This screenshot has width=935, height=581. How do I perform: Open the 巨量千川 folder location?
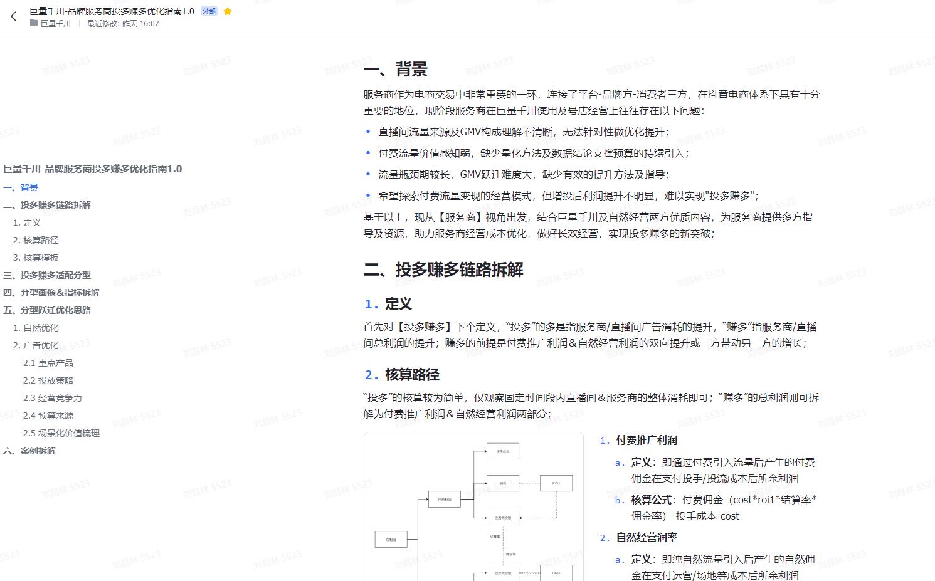[x=54, y=23]
